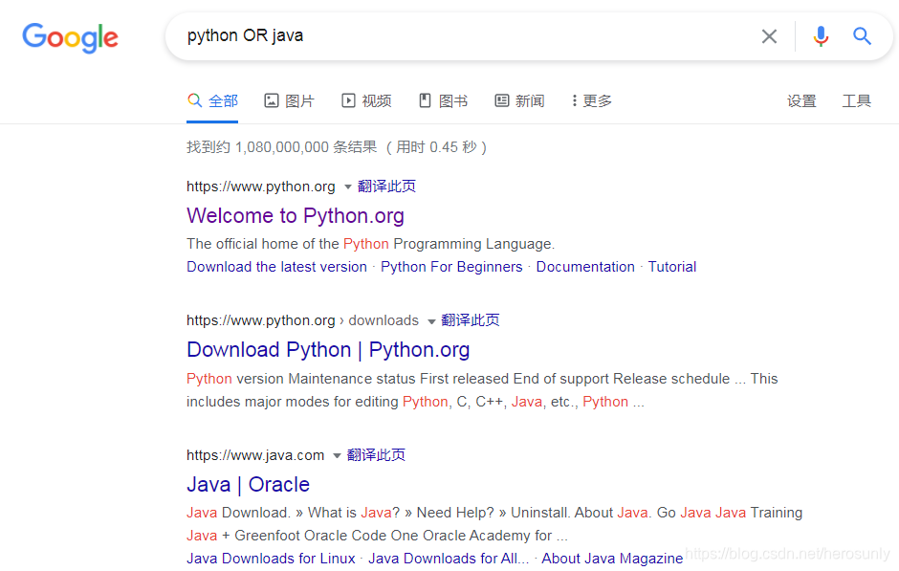Screen dimensions: 899x571
Task: Click the URL text https://www.java.com
Action: tap(255, 455)
